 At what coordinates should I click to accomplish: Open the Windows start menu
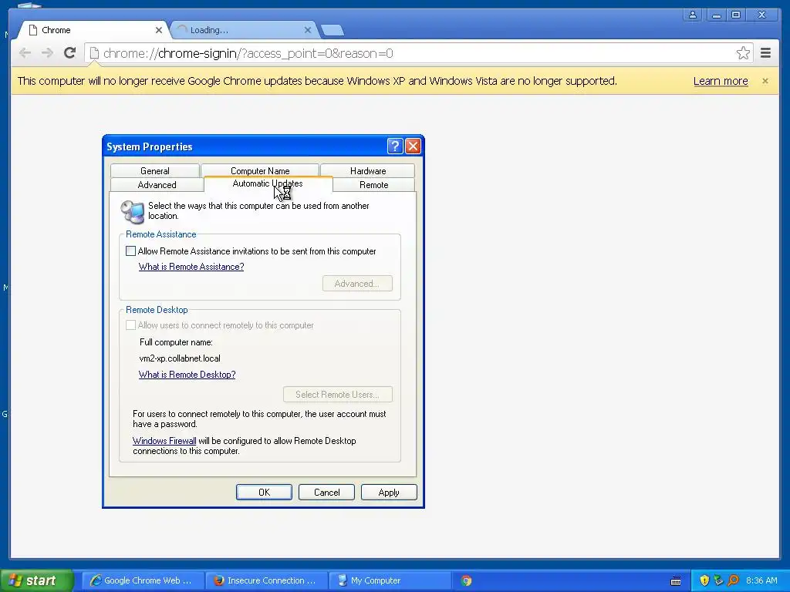(x=37, y=580)
